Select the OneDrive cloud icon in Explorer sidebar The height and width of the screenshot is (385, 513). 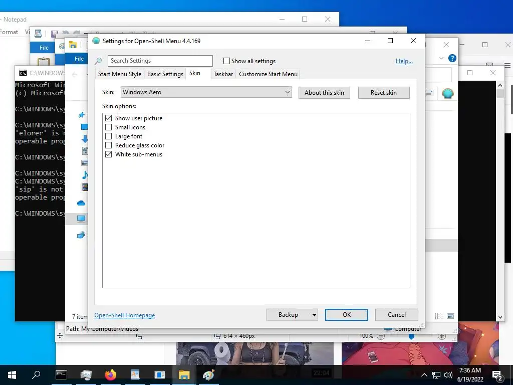(x=81, y=204)
